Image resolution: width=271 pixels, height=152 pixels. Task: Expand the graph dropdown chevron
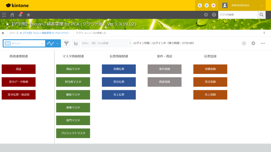pyautogui.click(x=58, y=44)
